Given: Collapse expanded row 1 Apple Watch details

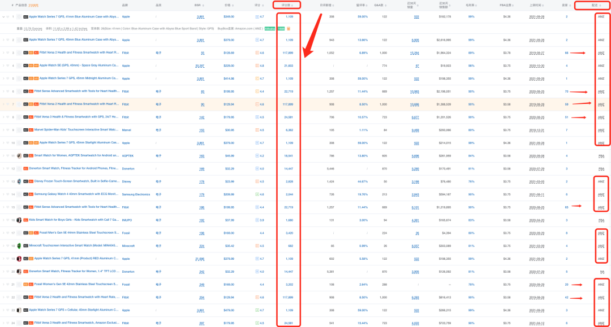Looking at the screenshot, I should pyautogui.click(x=3, y=17).
